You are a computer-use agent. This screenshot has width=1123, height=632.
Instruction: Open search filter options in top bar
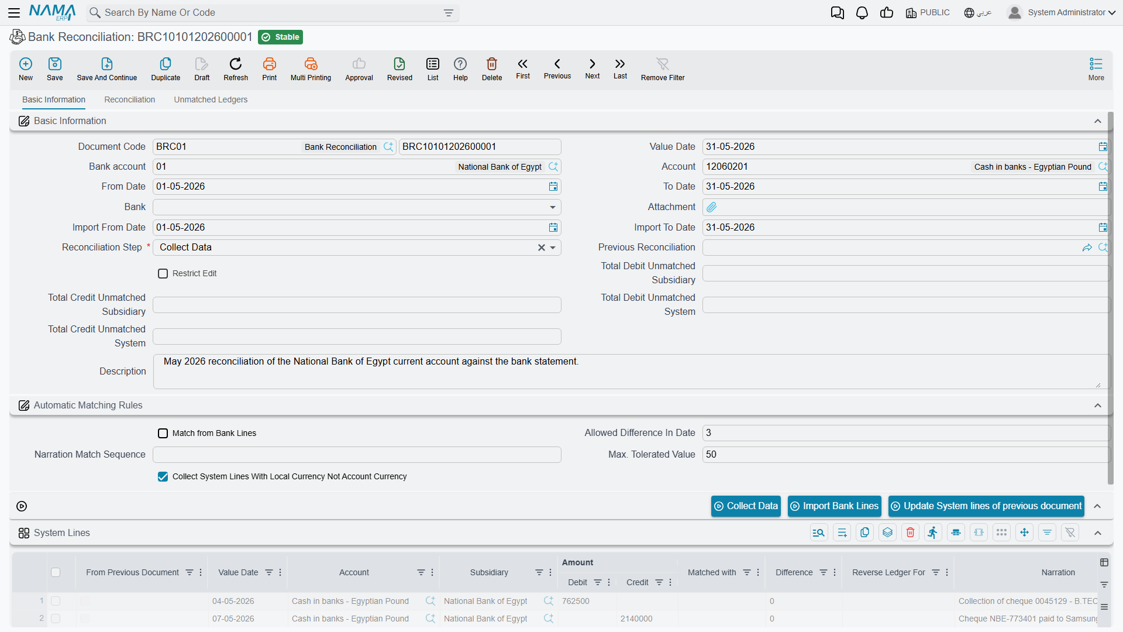pyautogui.click(x=449, y=13)
